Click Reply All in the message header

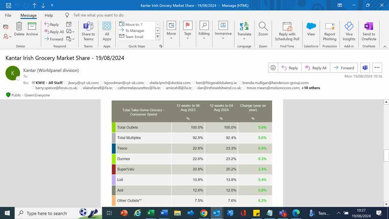[316, 68]
